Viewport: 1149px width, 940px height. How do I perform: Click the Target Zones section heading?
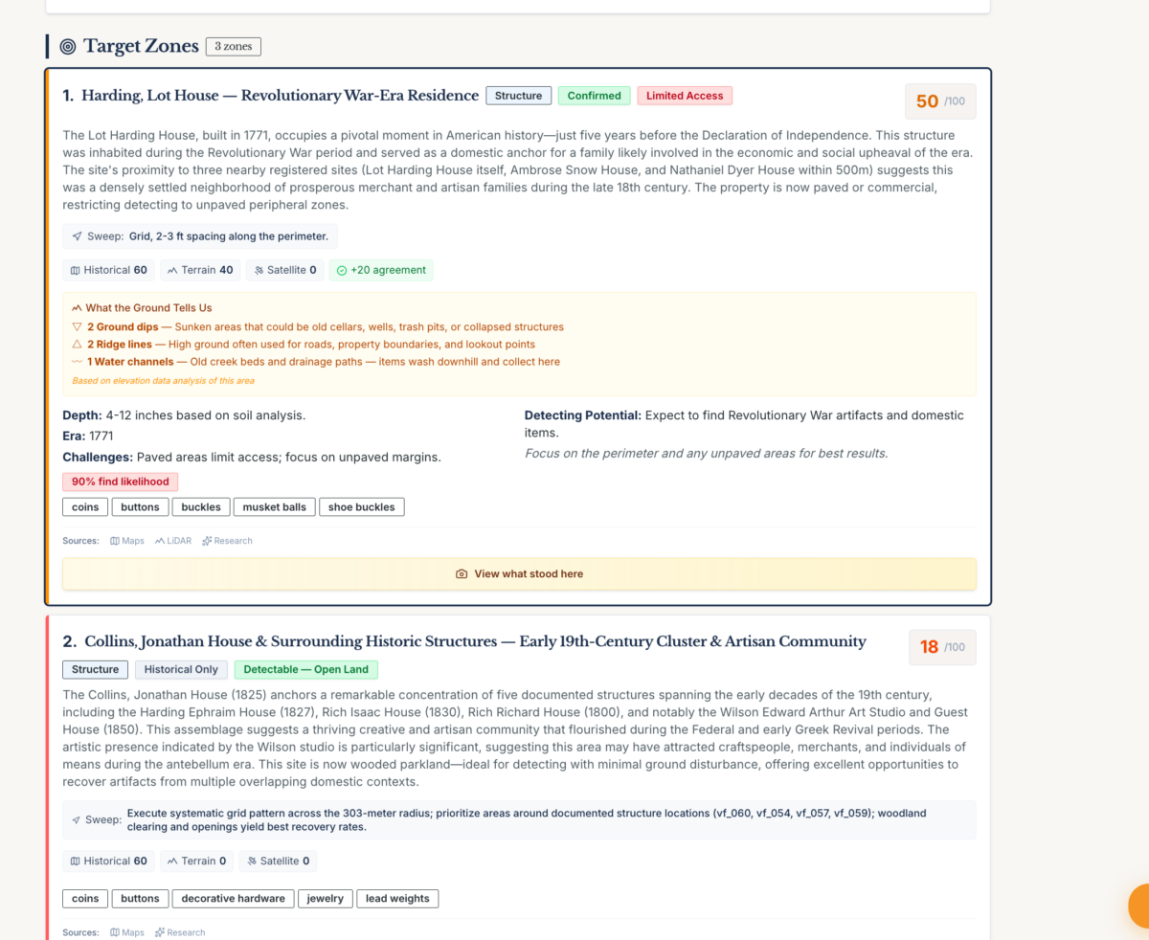tap(141, 46)
